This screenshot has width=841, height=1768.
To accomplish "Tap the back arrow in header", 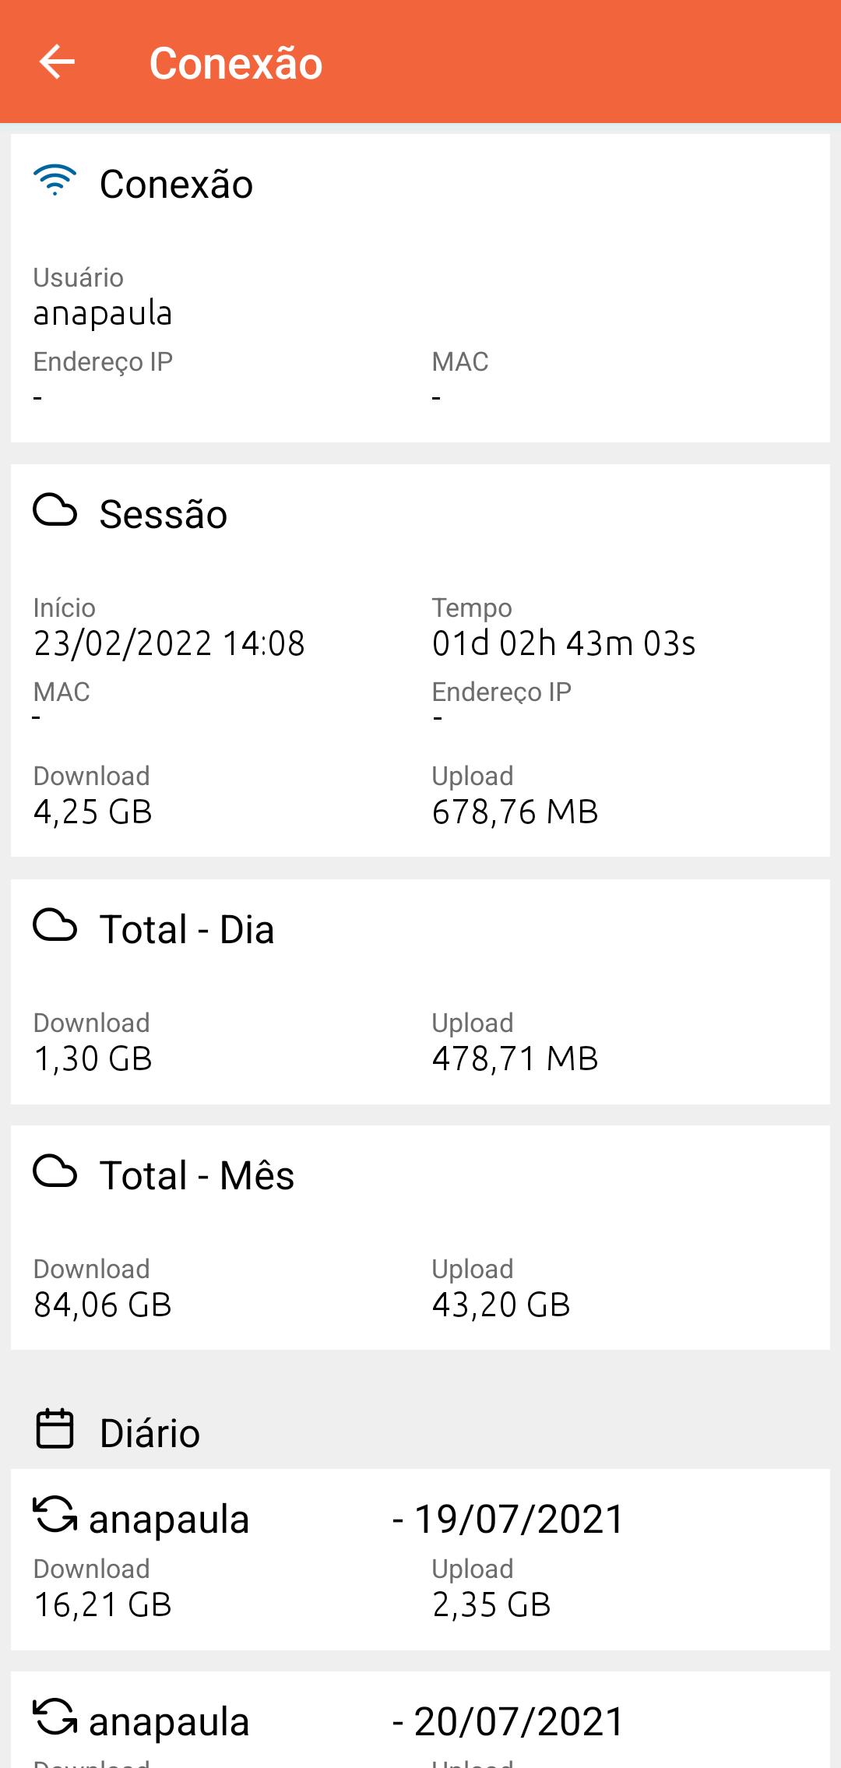I will [x=57, y=62].
